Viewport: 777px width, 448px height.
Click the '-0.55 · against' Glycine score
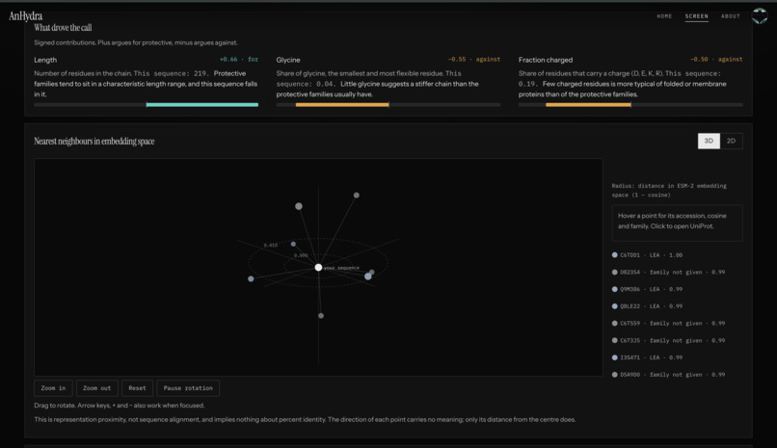(x=474, y=60)
